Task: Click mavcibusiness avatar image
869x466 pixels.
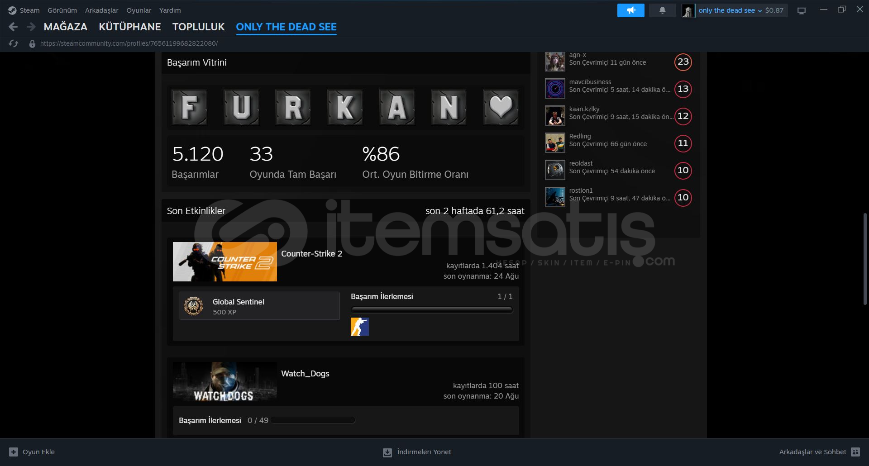Action: tap(555, 89)
